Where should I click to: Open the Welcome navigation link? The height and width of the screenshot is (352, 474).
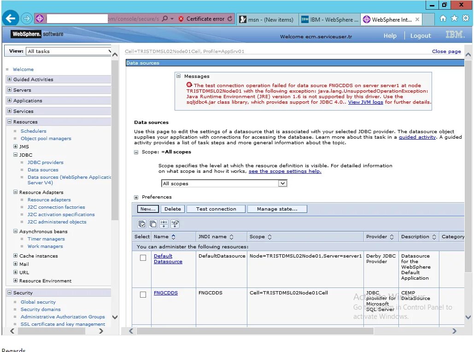pos(23,69)
